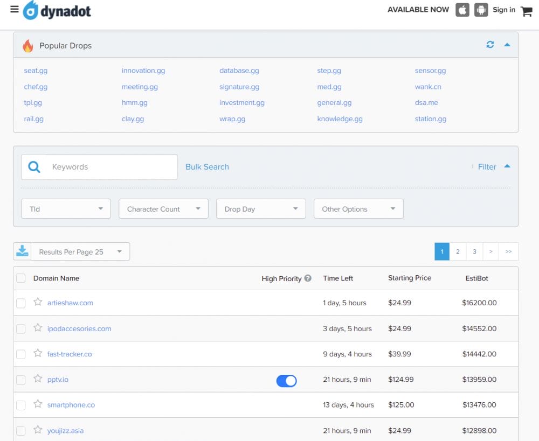
Task: Open Results Per Page dropdown
Action: (x=80, y=252)
